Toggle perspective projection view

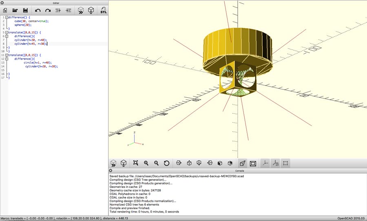(243, 163)
